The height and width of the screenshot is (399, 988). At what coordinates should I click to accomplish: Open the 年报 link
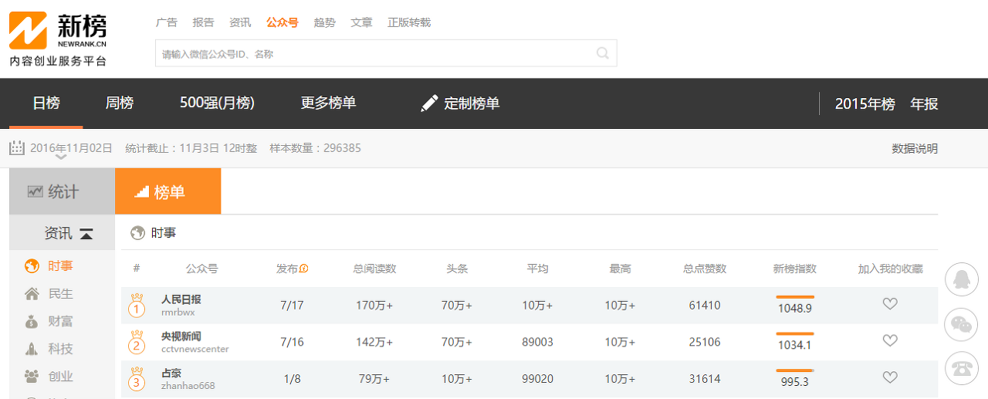click(x=925, y=104)
